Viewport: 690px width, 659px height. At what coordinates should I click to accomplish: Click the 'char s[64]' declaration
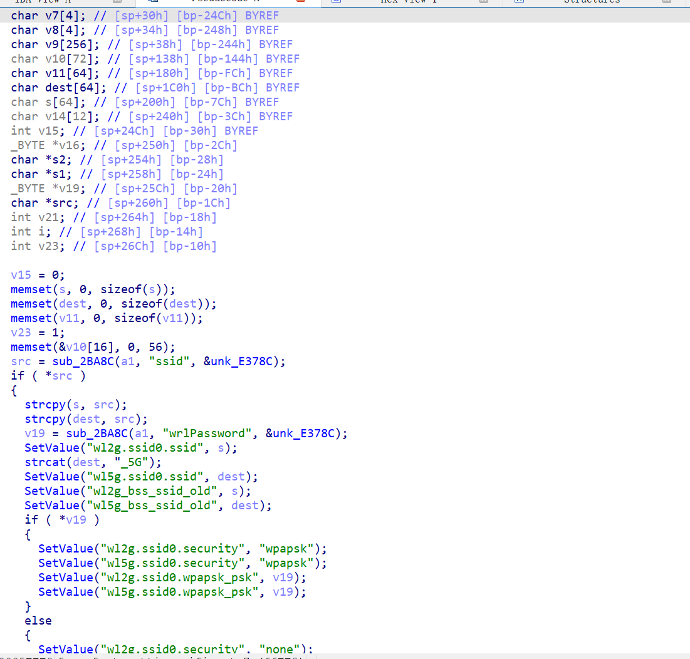145,102
